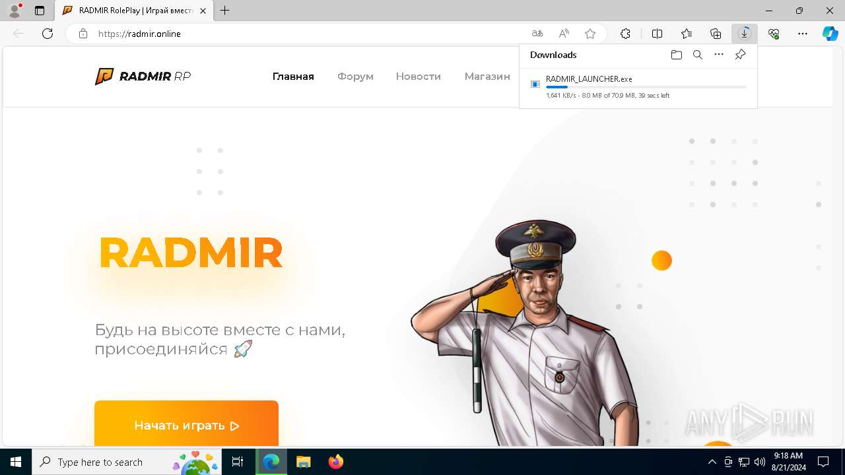Screen dimensions: 845x475
Task: Open the Магазин menu item
Action: point(487,77)
